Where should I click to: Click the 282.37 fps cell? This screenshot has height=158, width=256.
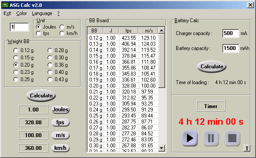[129, 128]
